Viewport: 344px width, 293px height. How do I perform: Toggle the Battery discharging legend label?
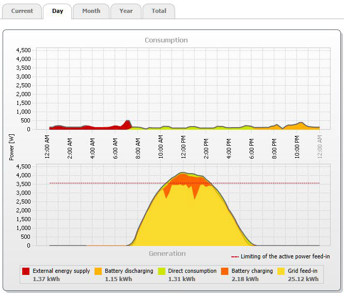[x=129, y=271]
